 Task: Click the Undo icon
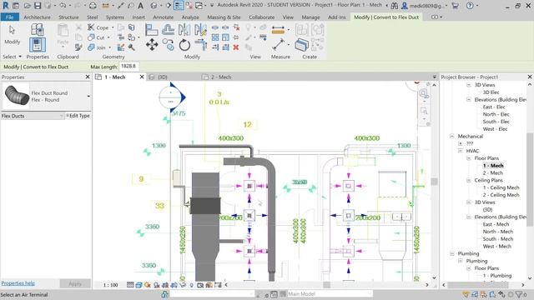63,6
